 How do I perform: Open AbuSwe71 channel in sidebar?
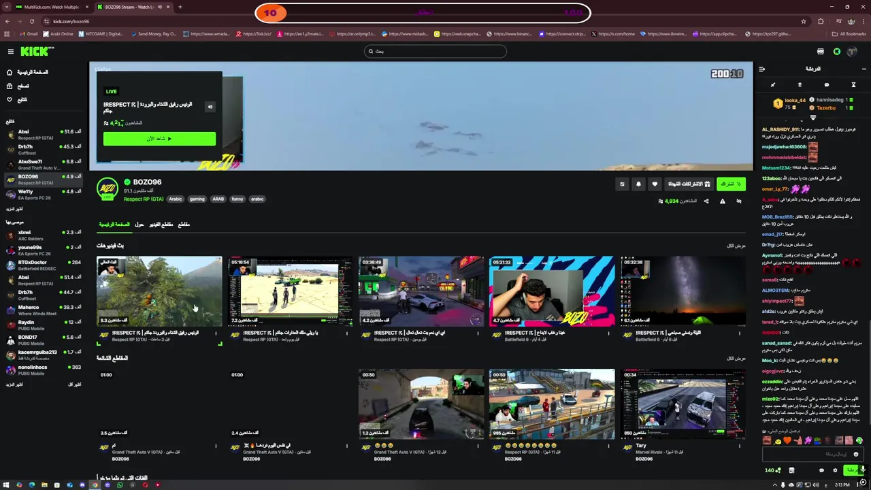44,165
